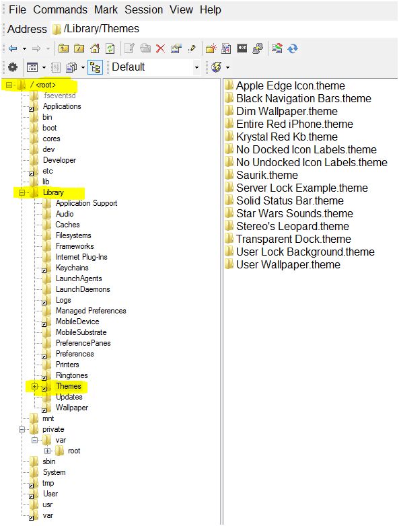
Task: Open the File menu
Action: (x=17, y=9)
